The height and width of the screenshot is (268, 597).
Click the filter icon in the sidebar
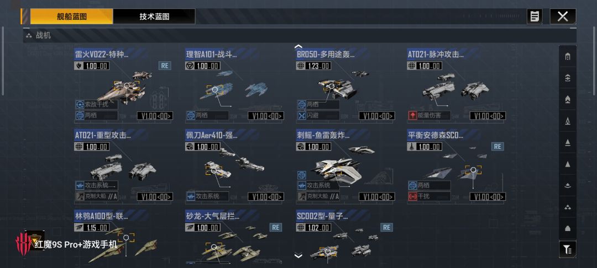click(x=567, y=249)
